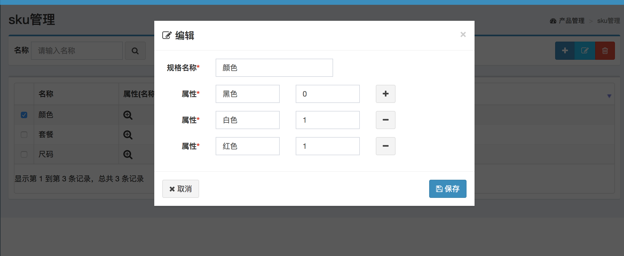
Task: Add a new attribute row with plus button
Action: [x=385, y=94]
